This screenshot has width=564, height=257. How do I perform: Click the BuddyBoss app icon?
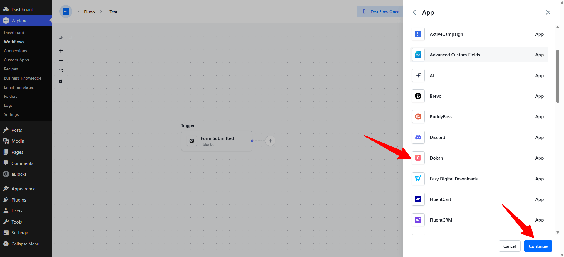(x=418, y=117)
